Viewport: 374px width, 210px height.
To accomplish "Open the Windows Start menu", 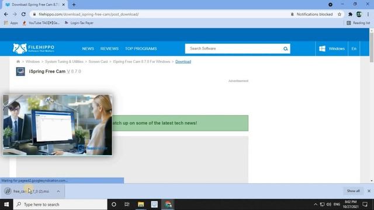I will [x=6, y=205].
